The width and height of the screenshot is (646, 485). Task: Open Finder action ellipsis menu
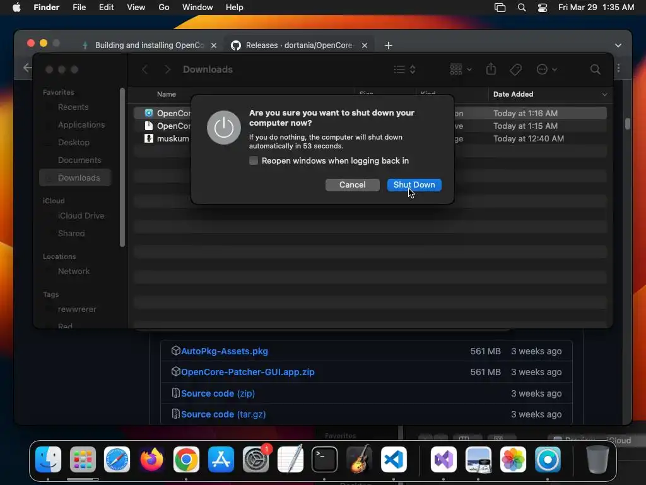tap(547, 69)
